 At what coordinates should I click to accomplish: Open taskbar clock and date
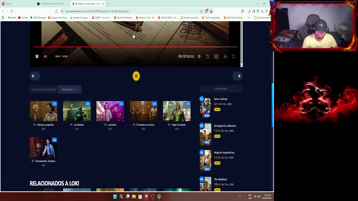[267, 197]
